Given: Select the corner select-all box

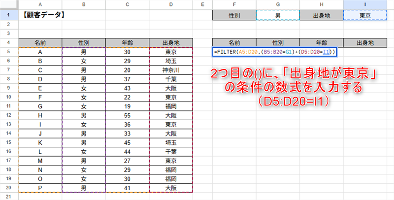Looking at the screenshot, I should [x=8, y=4].
